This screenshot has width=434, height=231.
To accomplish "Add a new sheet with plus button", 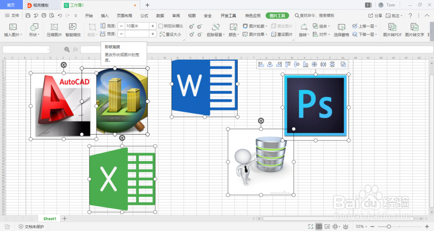I will (65, 218).
